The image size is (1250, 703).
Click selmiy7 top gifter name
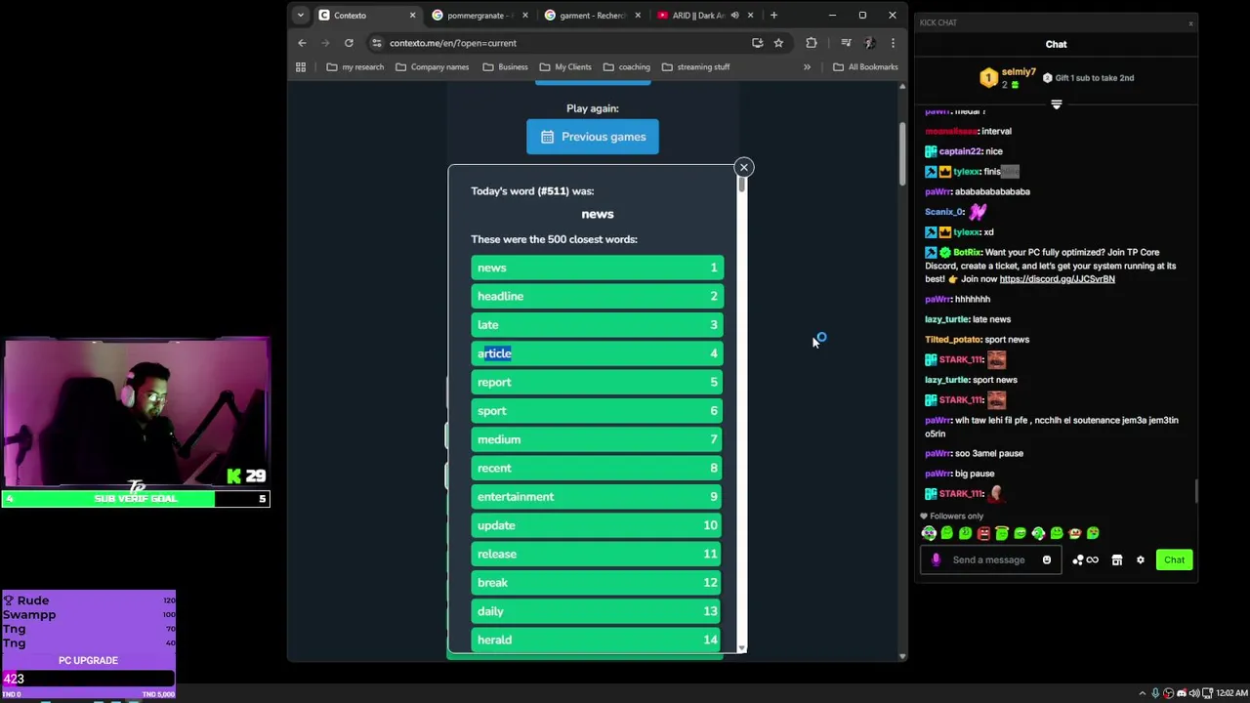(x=1019, y=72)
